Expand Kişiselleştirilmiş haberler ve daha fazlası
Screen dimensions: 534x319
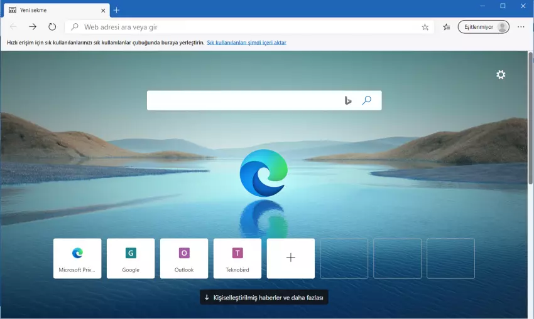pos(264,297)
